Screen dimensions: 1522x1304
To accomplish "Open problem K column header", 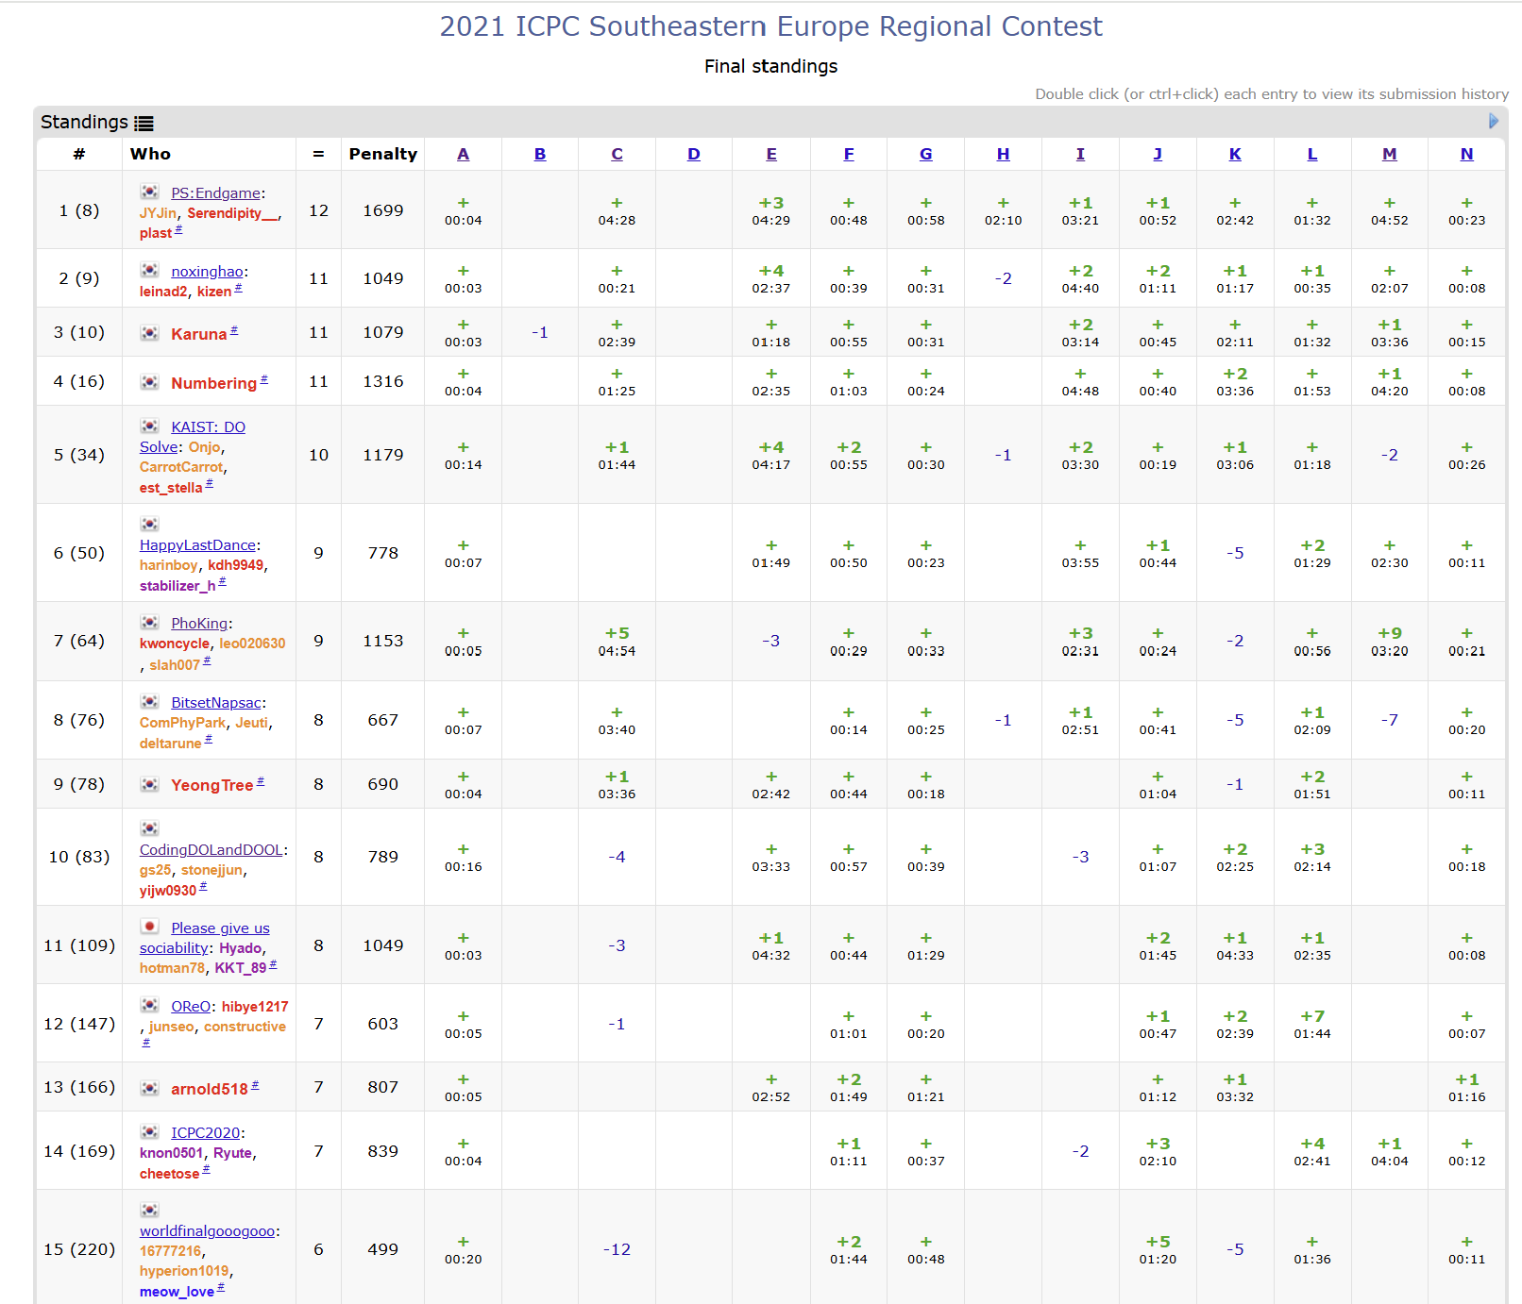I will pyautogui.click(x=1235, y=154).
